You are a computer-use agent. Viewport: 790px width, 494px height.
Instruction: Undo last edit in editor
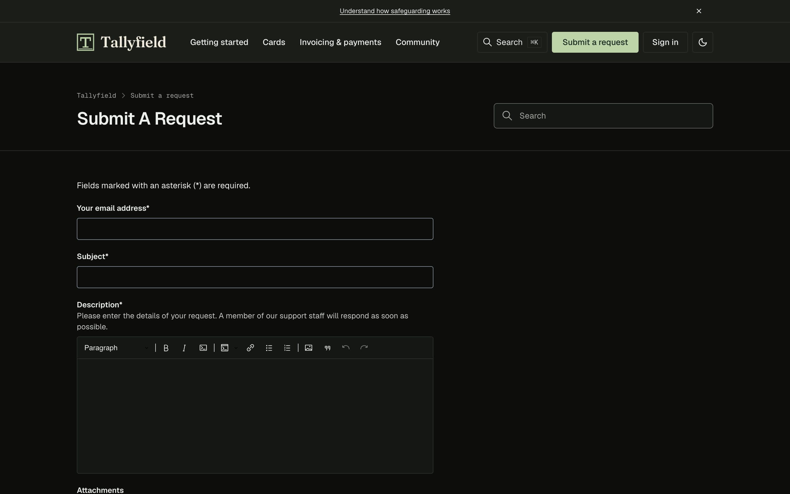[346, 348]
